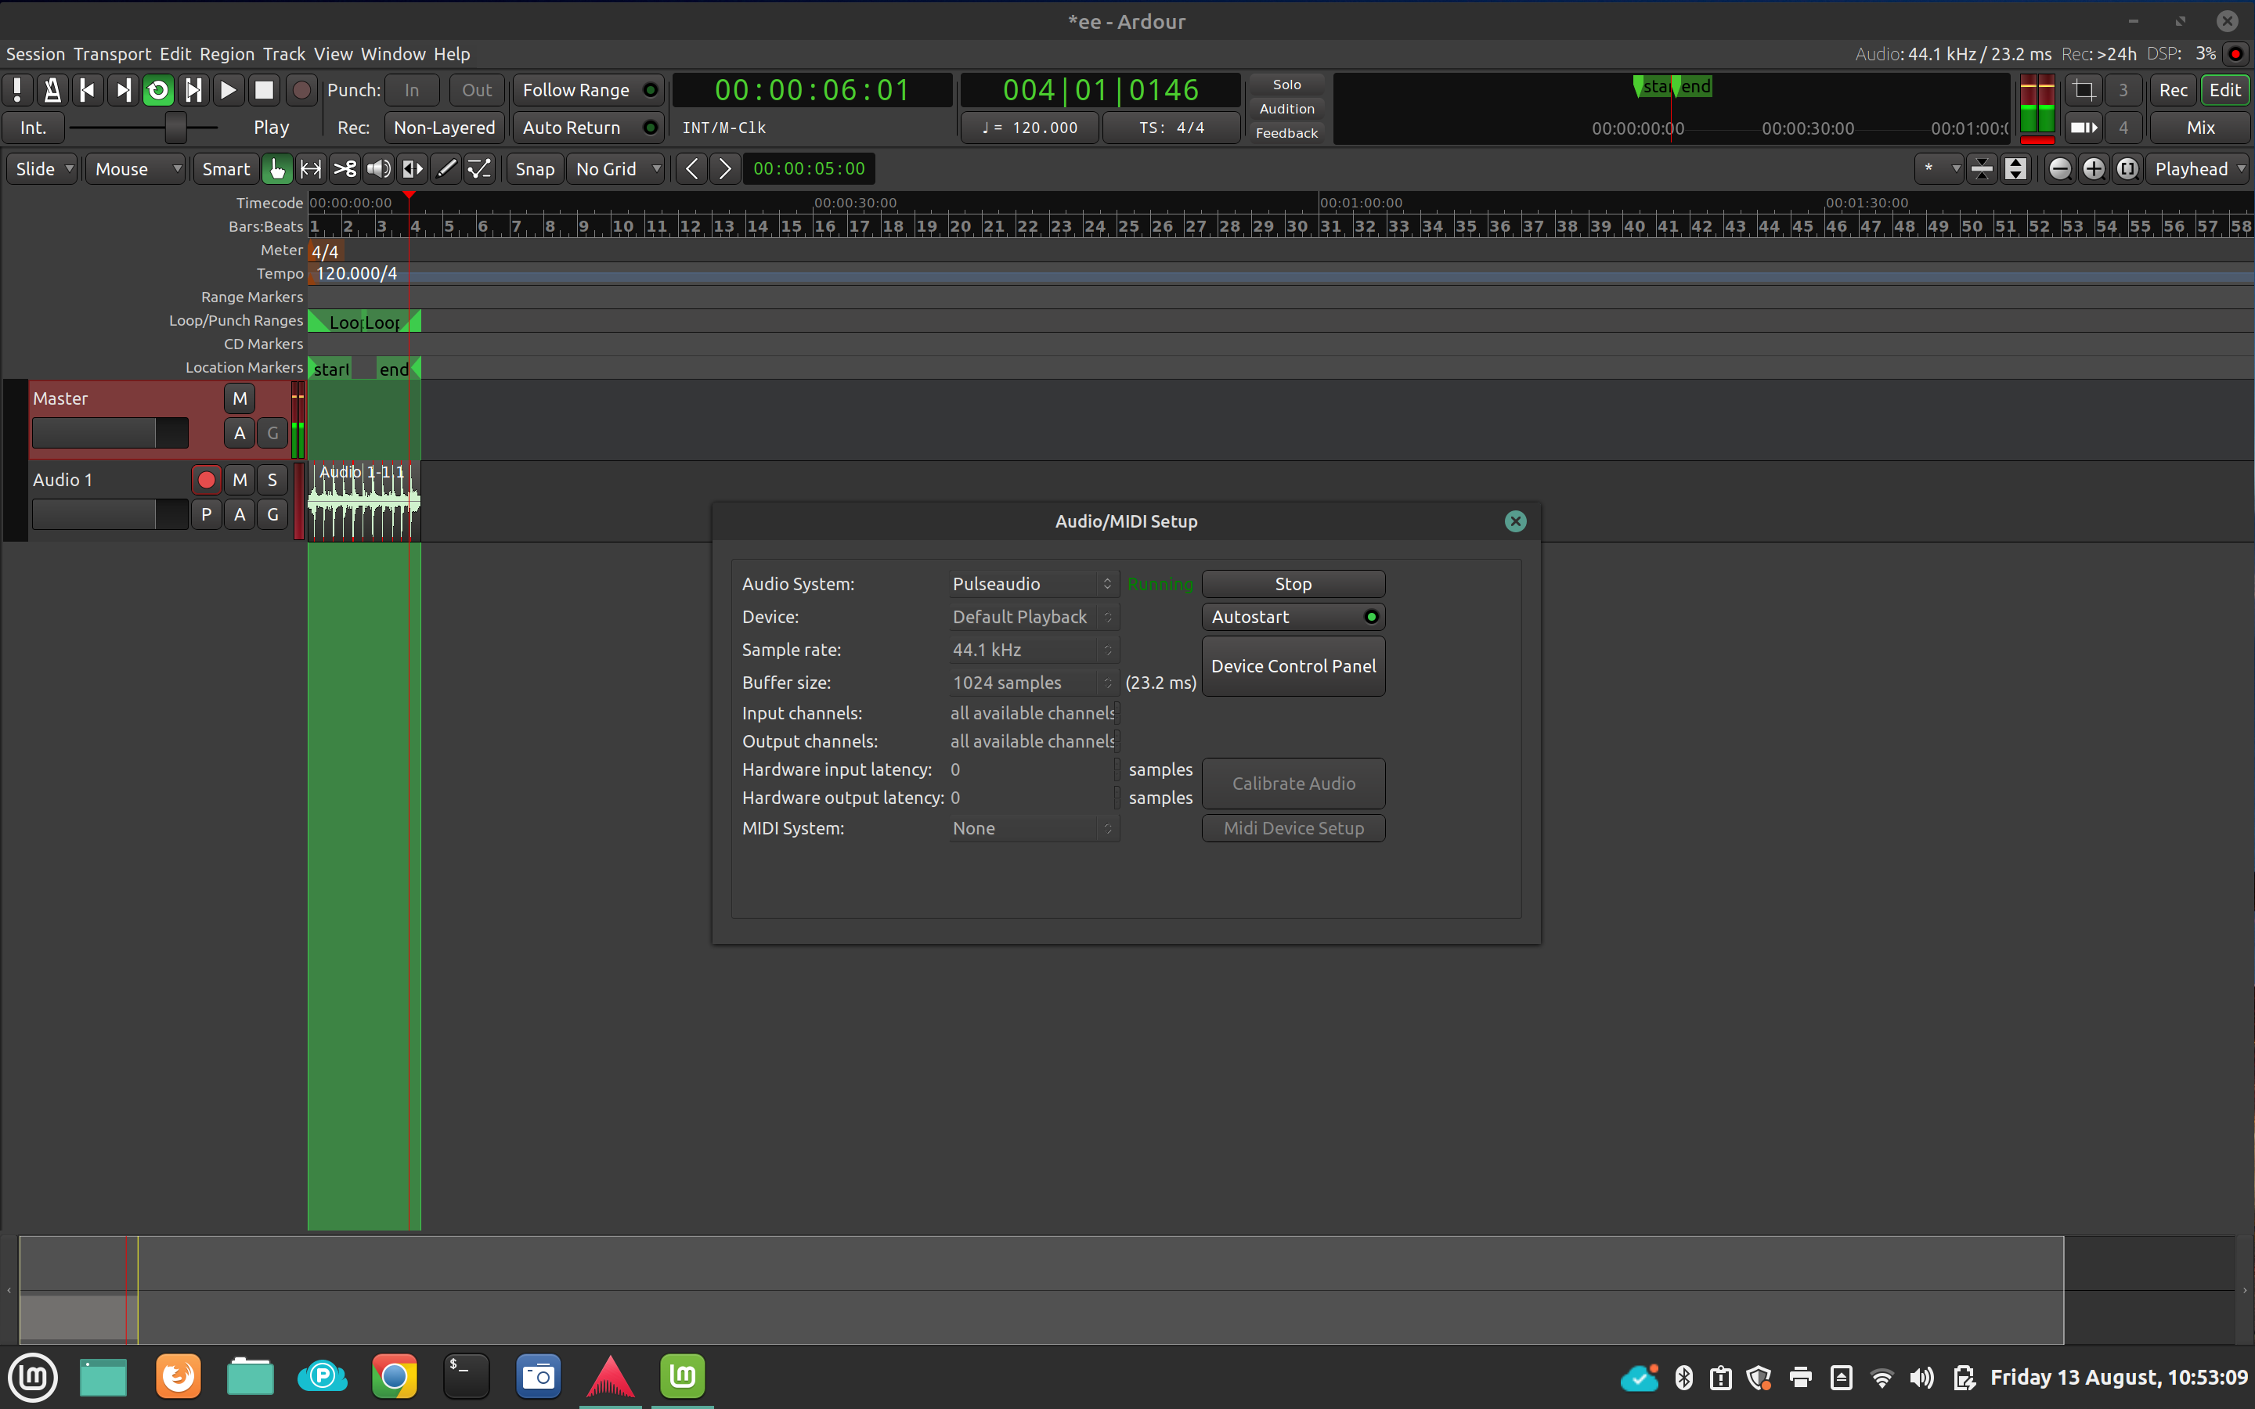Open the Audio System Pulseaudio dropdown

tap(1031, 584)
